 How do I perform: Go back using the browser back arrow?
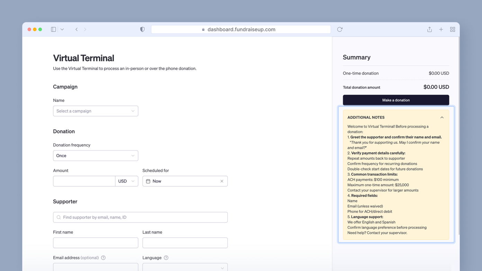pyautogui.click(x=77, y=29)
